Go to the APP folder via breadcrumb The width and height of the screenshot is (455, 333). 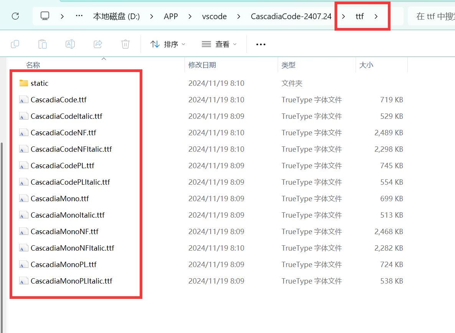pyautogui.click(x=171, y=16)
